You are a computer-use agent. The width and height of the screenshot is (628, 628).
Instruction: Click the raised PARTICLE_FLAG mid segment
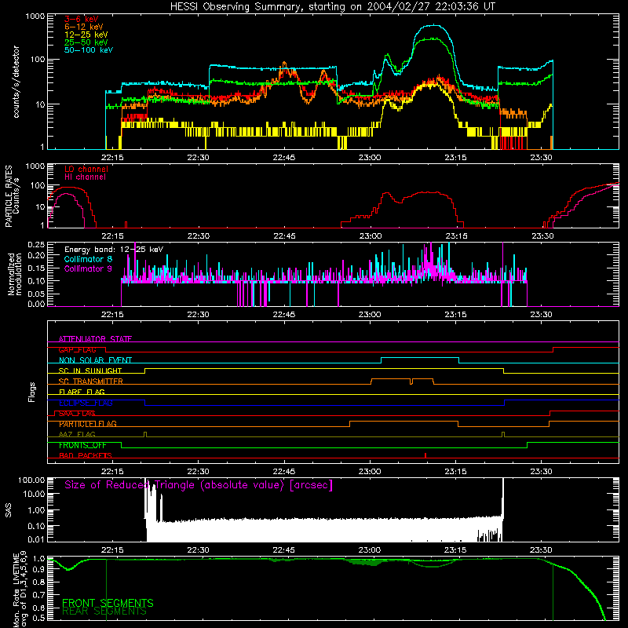point(403,422)
